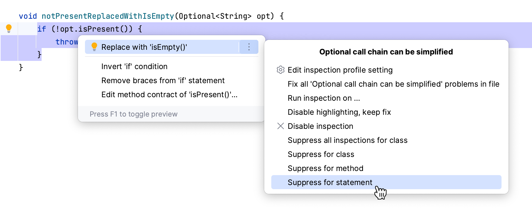Click the gutter lightbulb quick-fix icon
Screen dimensions: 532x212
coord(9,28)
